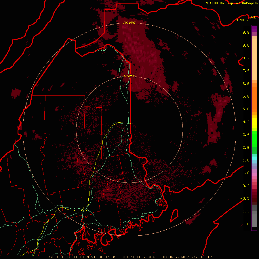Click the KCBW station identifier in the caption
The image size is (259, 259).
(169, 257)
